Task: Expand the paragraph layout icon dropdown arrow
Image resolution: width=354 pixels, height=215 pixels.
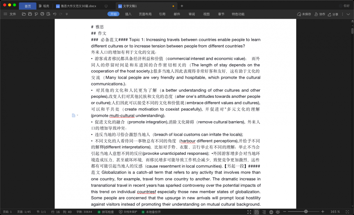Action: click(78, 115)
